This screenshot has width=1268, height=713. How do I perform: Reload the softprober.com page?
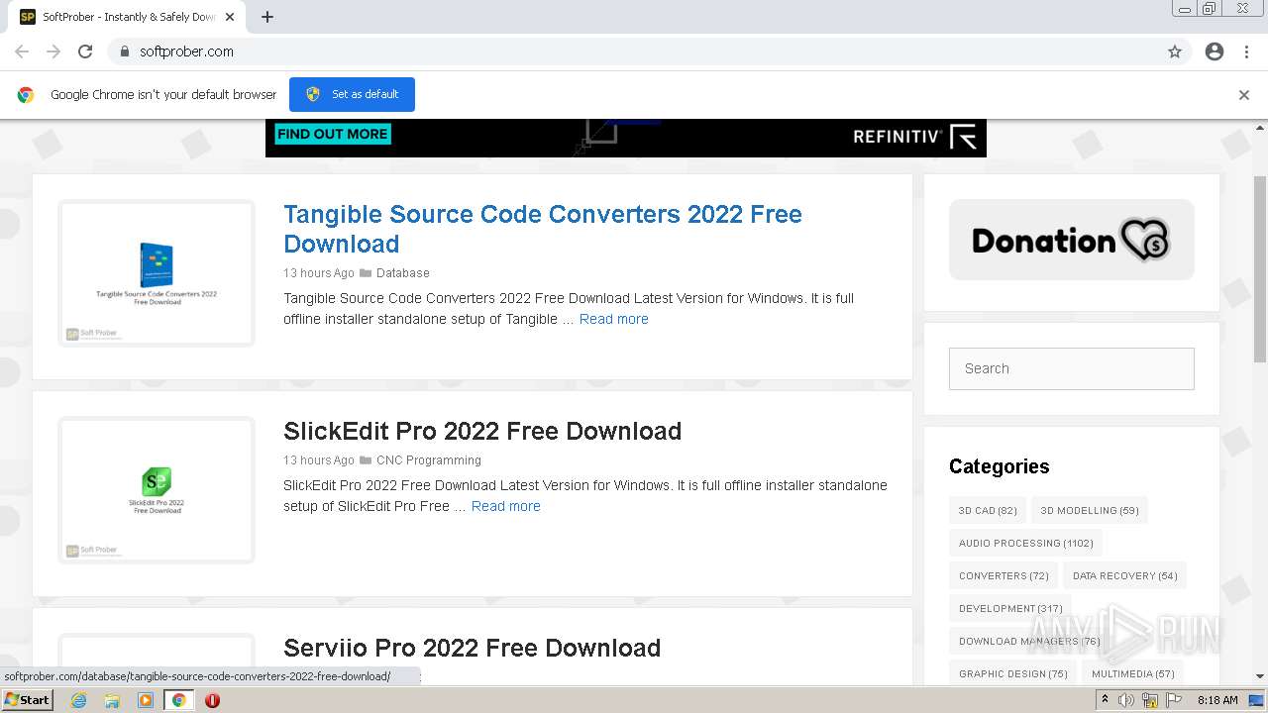[x=85, y=51]
